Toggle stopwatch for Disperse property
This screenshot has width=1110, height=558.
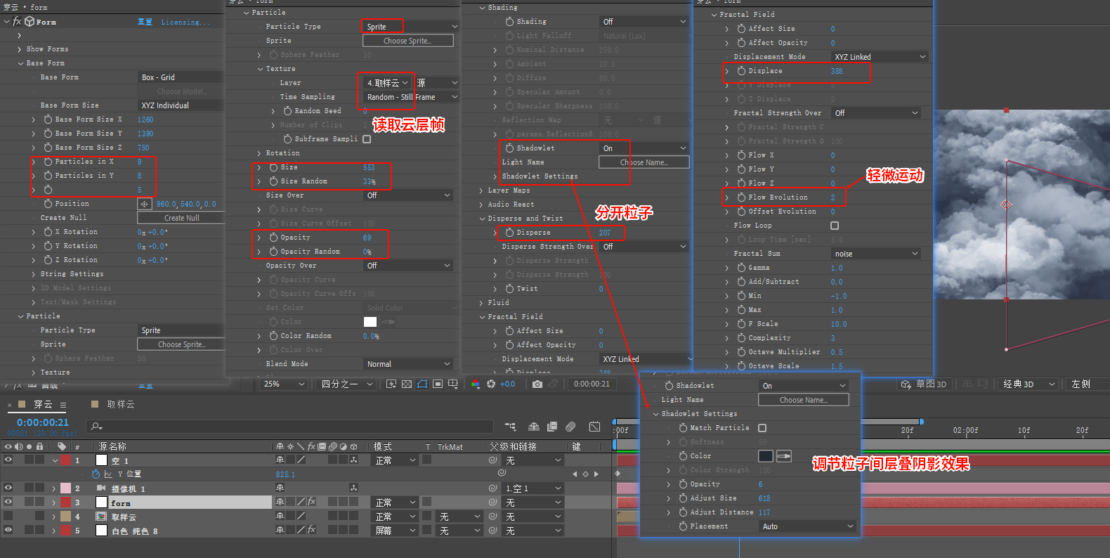click(510, 233)
